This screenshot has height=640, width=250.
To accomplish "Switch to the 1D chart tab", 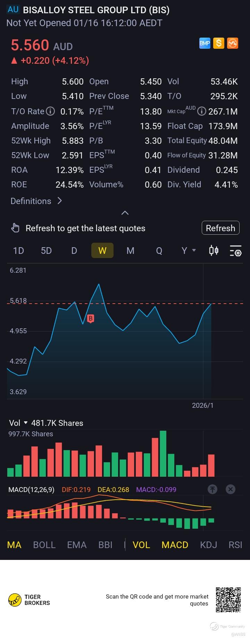I will click(x=18, y=250).
